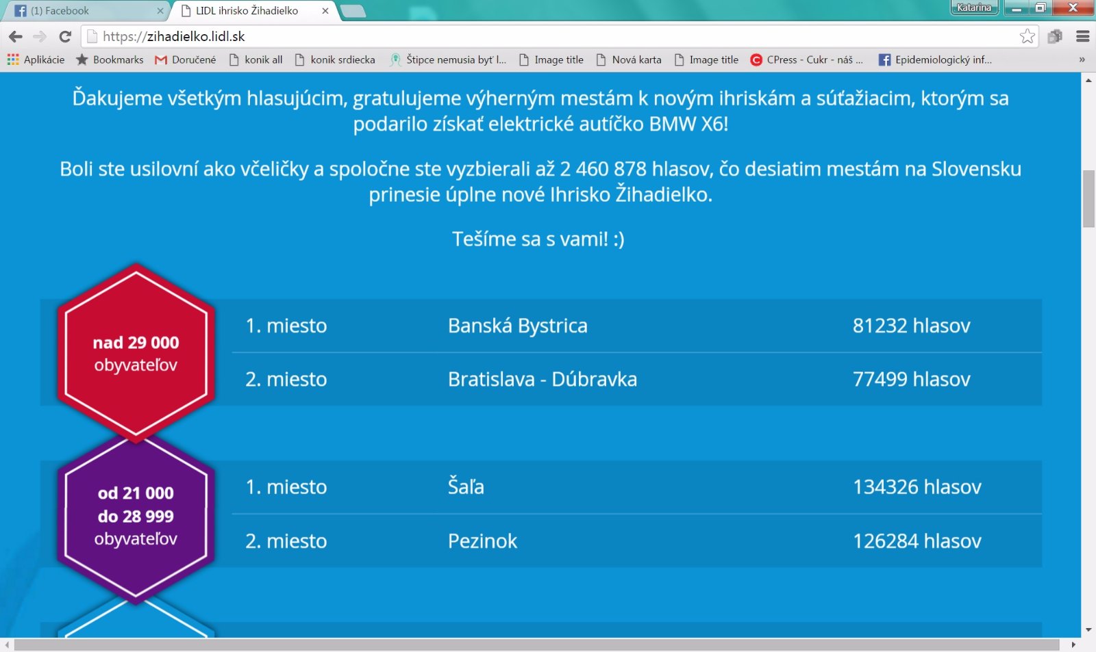Close the LIDL ihrisko Žihadielko tab
1096x652 pixels.
click(325, 11)
